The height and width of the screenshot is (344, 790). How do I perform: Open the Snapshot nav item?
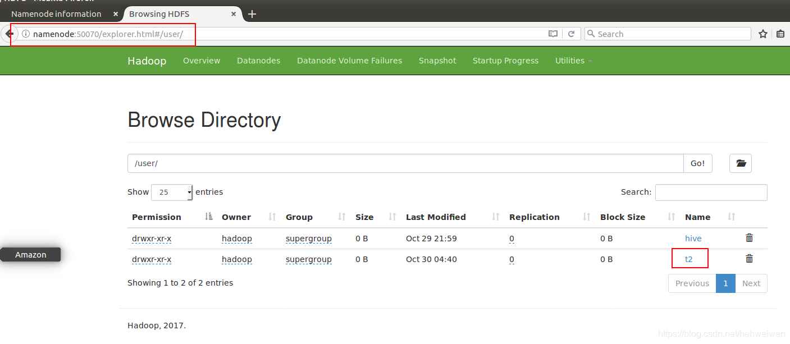tap(437, 61)
